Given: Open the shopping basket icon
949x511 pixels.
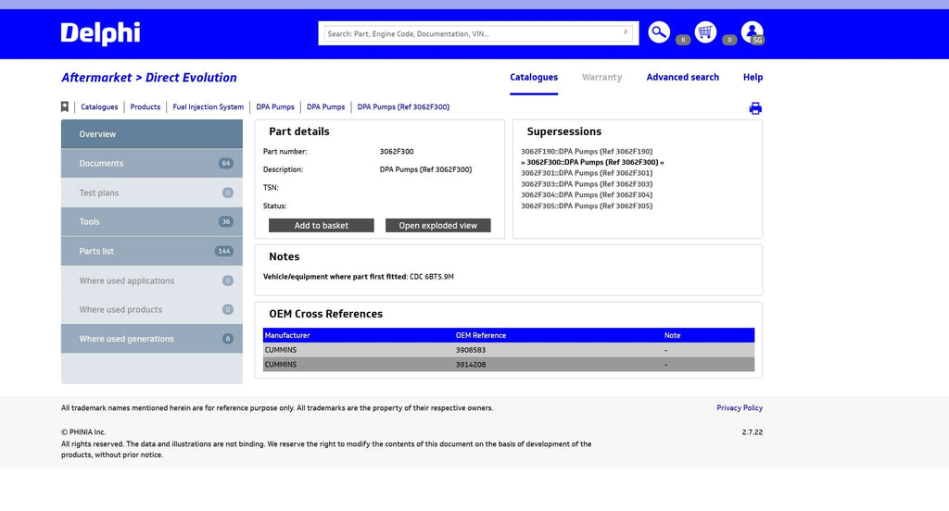Looking at the screenshot, I should pyautogui.click(x=705, y=32).
